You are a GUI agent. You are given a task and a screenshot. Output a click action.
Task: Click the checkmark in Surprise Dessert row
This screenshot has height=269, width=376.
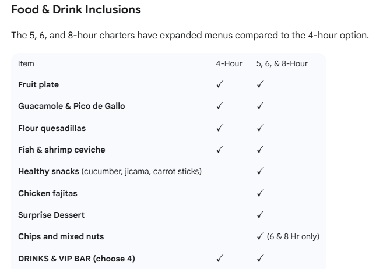pos(260,215)
